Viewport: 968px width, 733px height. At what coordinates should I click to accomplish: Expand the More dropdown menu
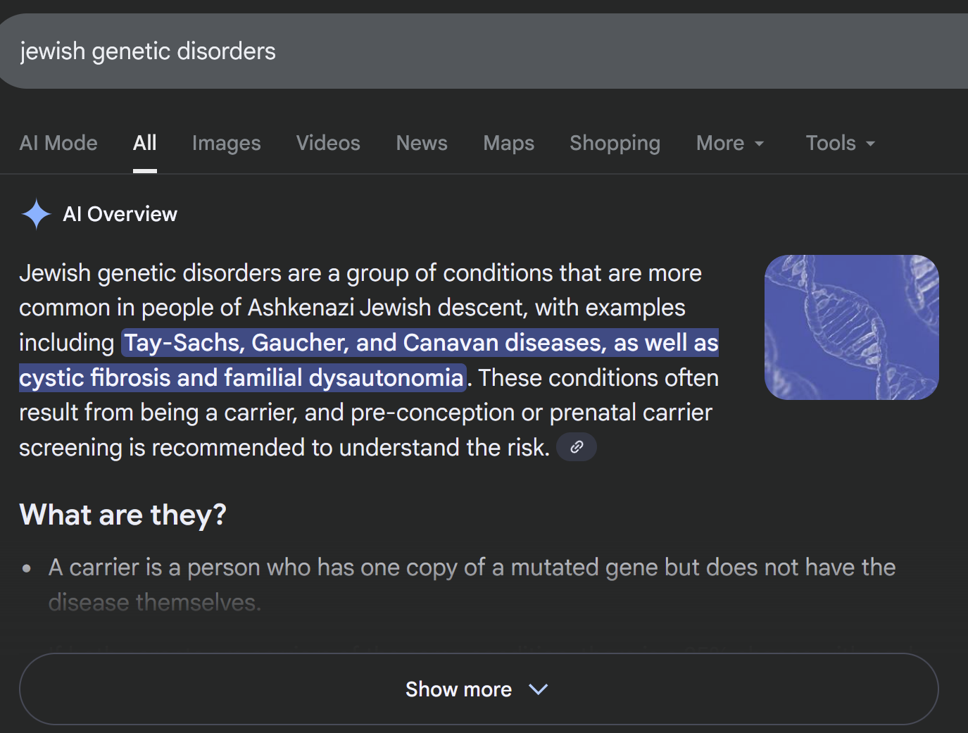point(729,143)
